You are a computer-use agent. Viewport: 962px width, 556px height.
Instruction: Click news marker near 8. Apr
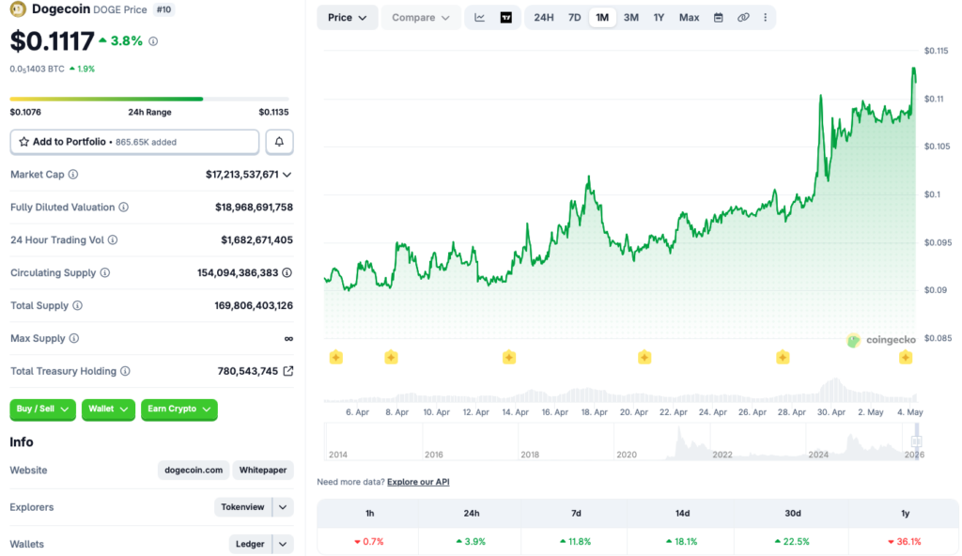click(x=391, y=357)
